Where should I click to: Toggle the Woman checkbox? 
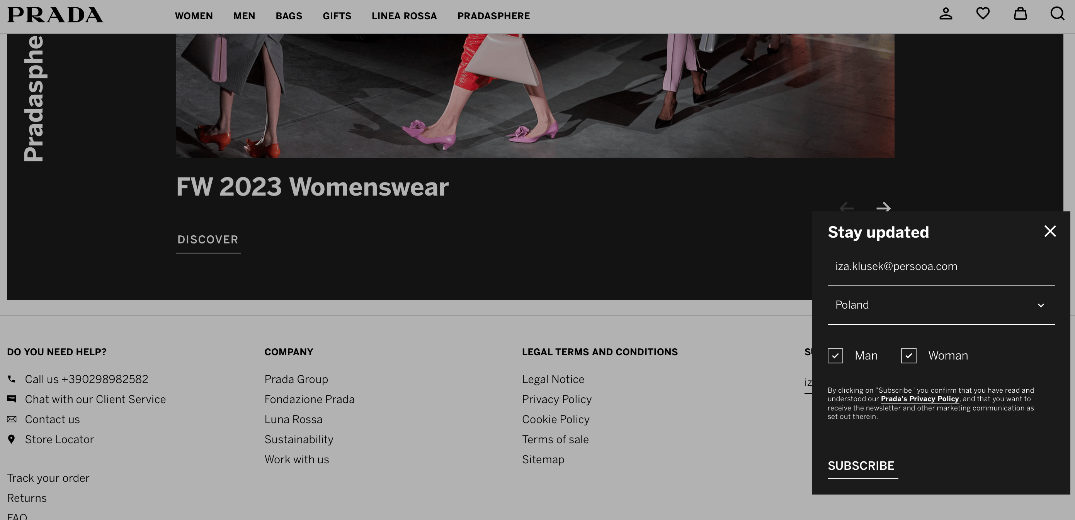(x=908, y=355)
